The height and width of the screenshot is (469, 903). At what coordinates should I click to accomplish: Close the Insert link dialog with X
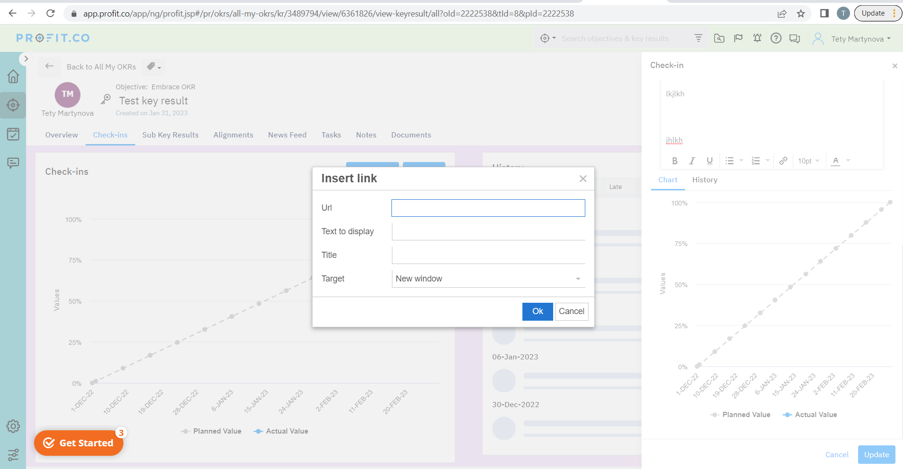(x=583, y=179)
